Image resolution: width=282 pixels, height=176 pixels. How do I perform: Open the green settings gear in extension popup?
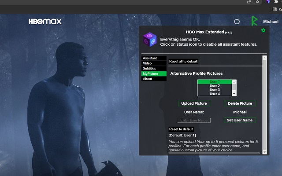[263, 30]
